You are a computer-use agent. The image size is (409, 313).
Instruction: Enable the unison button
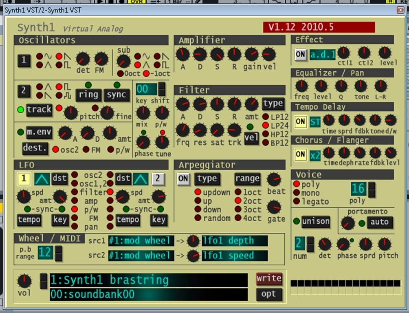(x=316, y=222)
